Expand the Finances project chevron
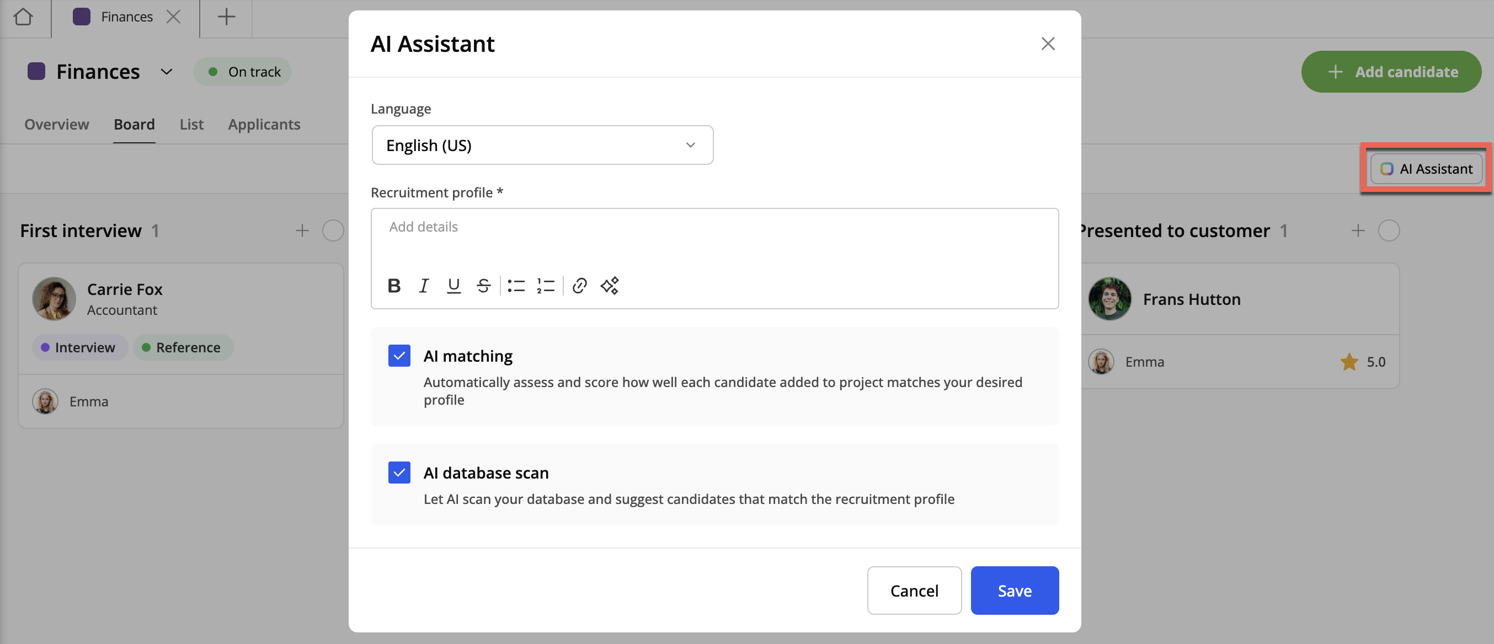 (167, 72)
